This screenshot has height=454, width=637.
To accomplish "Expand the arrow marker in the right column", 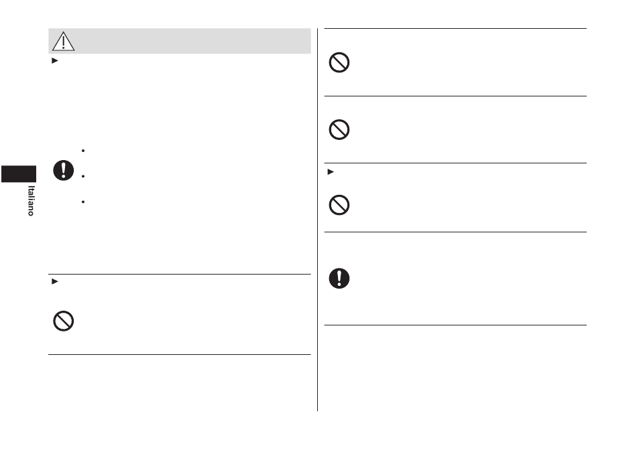I will pos(331,172).
